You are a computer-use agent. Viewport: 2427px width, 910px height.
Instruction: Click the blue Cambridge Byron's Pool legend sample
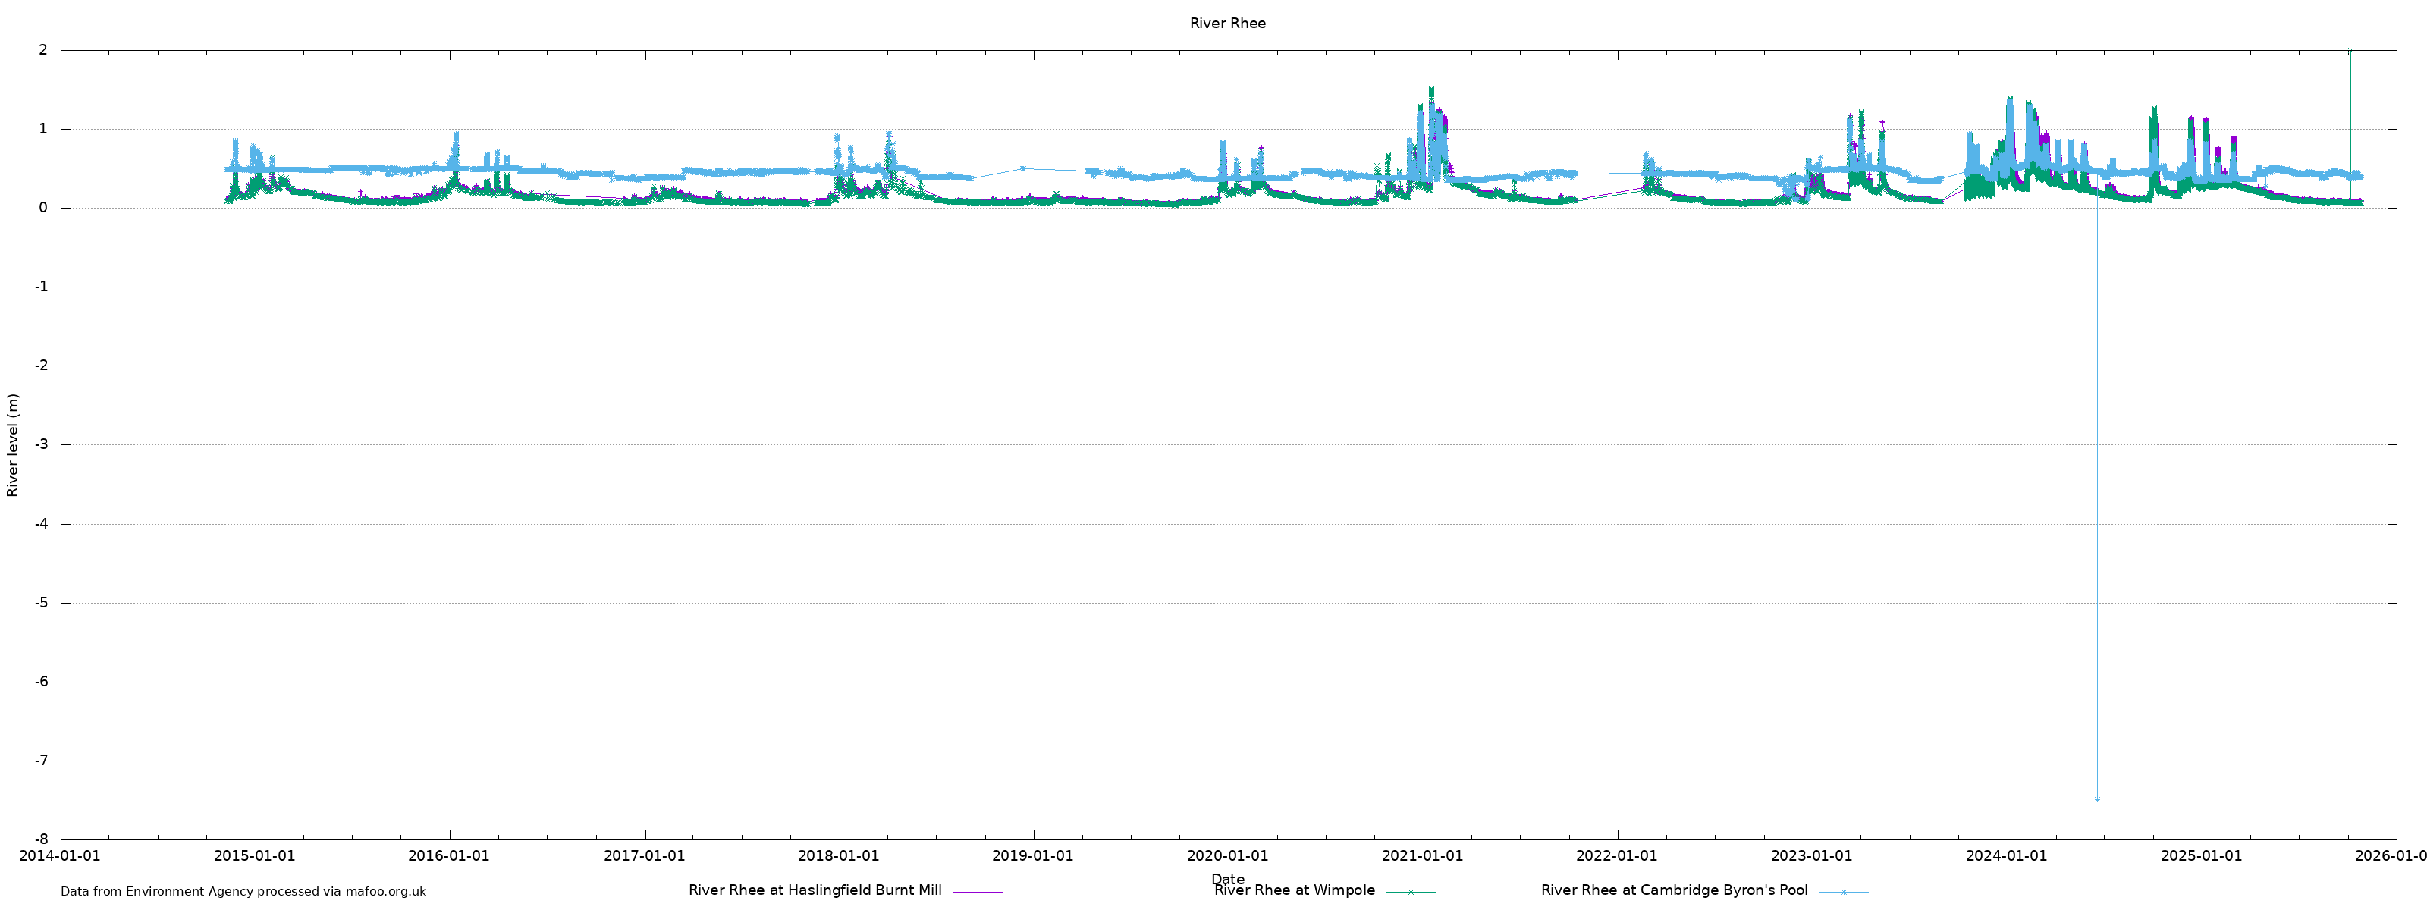pyautogui.click(x=1843, y=891)
